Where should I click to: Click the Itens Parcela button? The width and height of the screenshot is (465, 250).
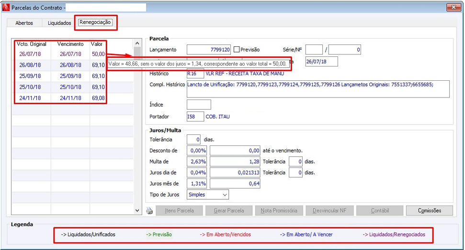[x=180, y=211]
